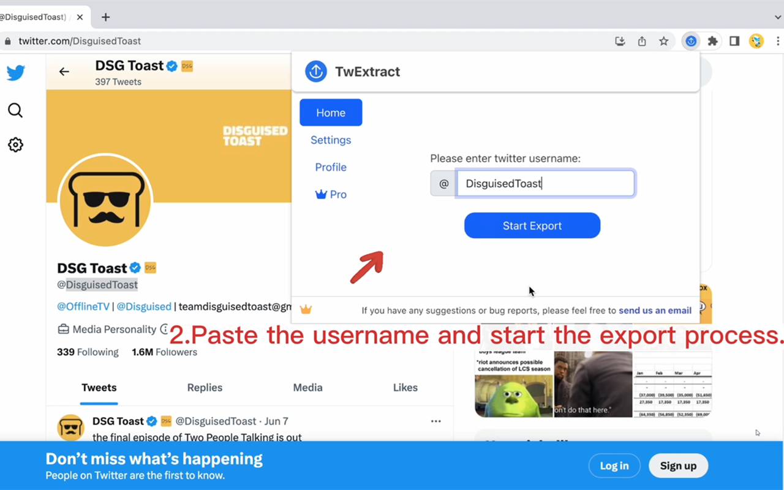Open the Twitter search icon
Viewport: 784px width, 490px height.
pyautogui.click(x=15, y=110)
